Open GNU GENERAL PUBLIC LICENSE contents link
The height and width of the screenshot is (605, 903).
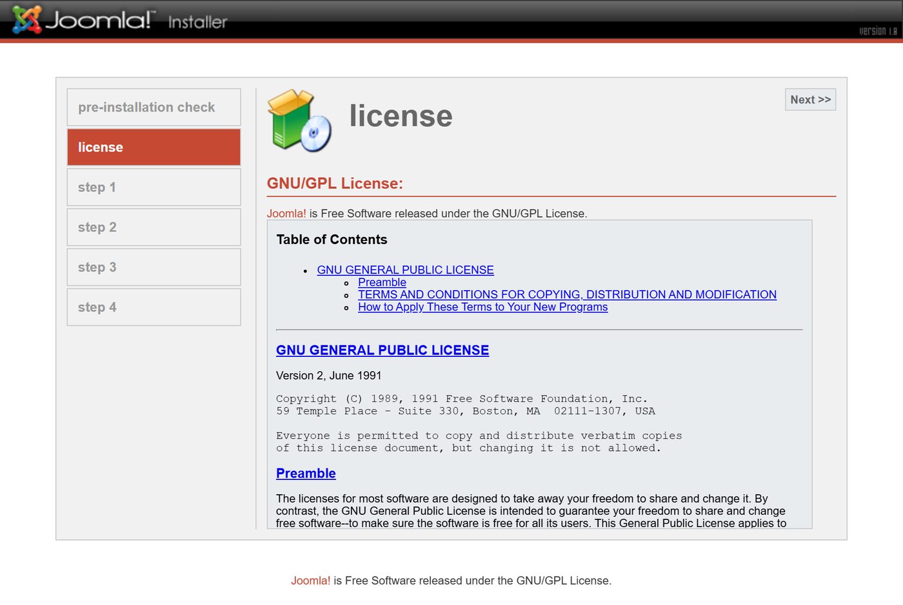point(405,270)
